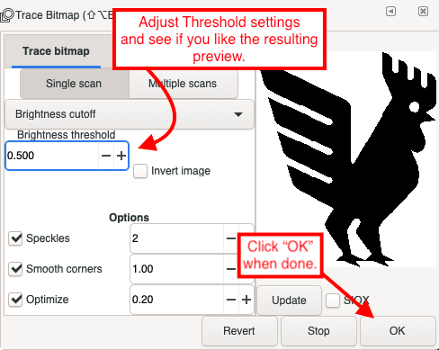Viewport: 439px width, 350px height.
Task: Enable the Invert image checkbox
Action: (x=140, y=171)
